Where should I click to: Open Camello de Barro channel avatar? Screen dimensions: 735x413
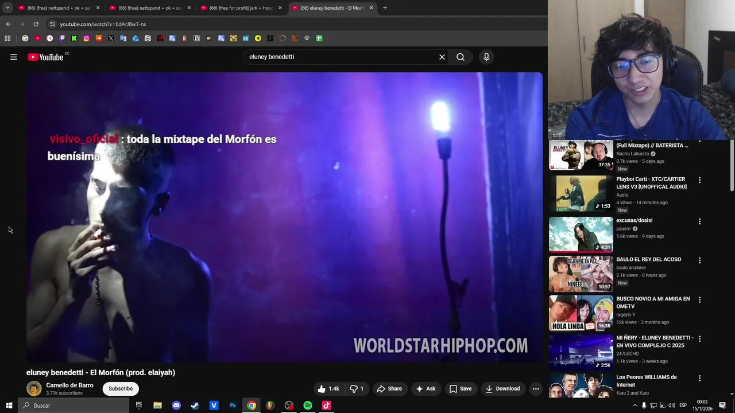(x=34, y=388)
